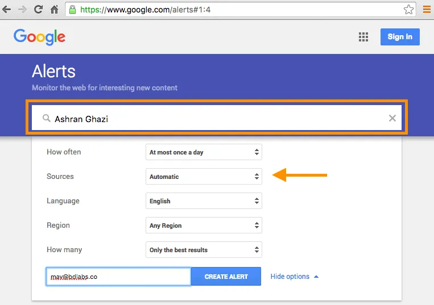The height and width of the screenshot is (305, 434).
Task: Click the email address input field
Action: pyautogui.click(x=118, y=277)
